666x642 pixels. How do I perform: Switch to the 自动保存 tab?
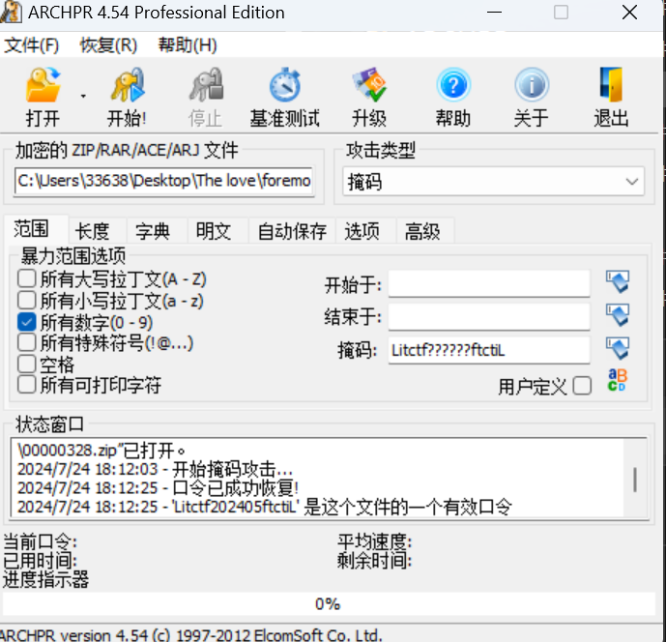point(292,231)
